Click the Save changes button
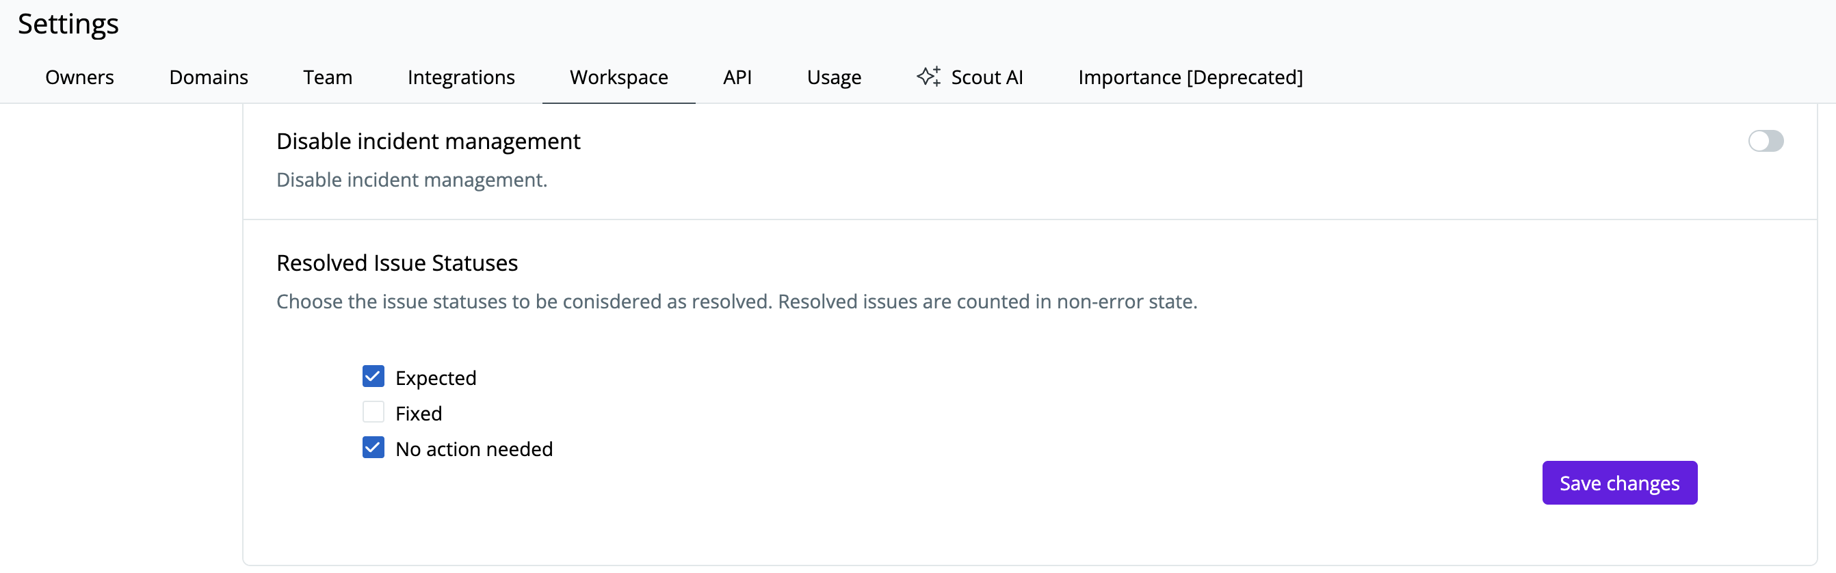 point(1619,483)
